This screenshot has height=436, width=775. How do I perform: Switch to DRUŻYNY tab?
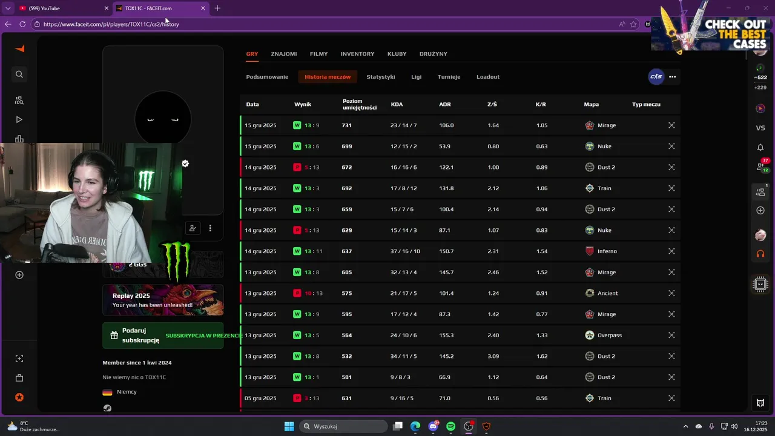(434, 54)
